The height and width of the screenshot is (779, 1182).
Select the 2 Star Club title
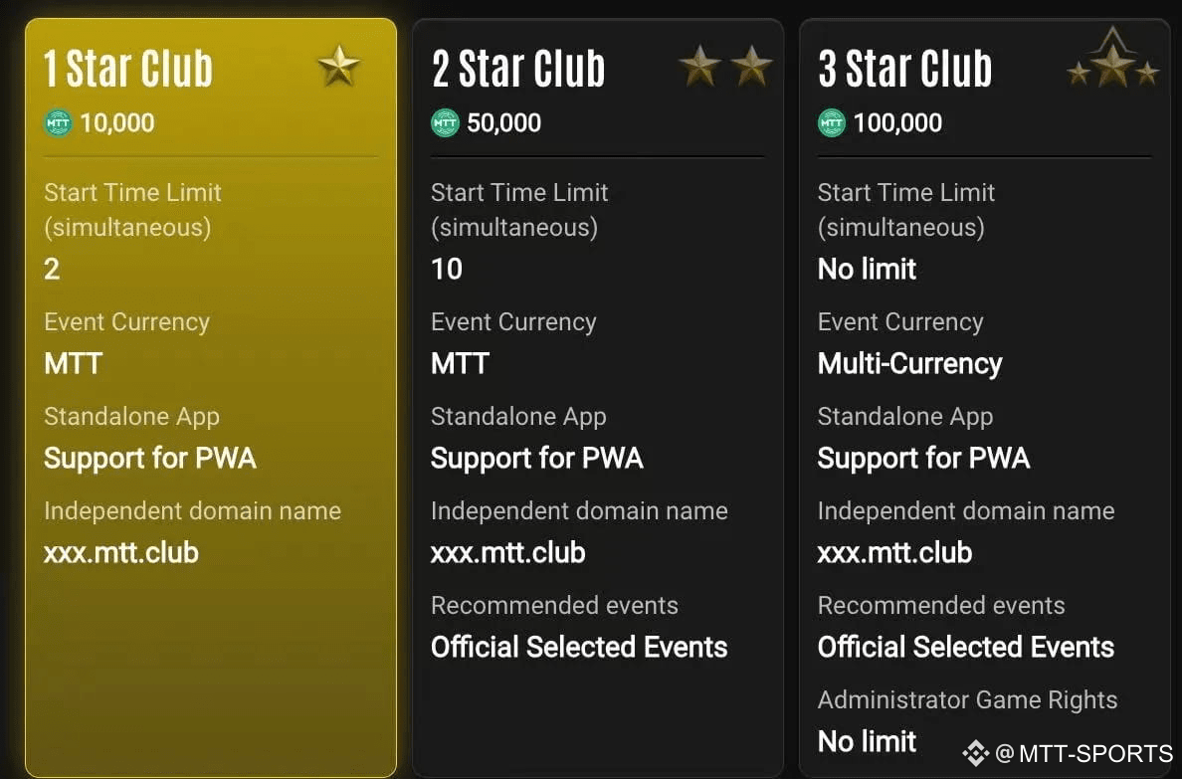pyautogui.click(x=518, y=69)
